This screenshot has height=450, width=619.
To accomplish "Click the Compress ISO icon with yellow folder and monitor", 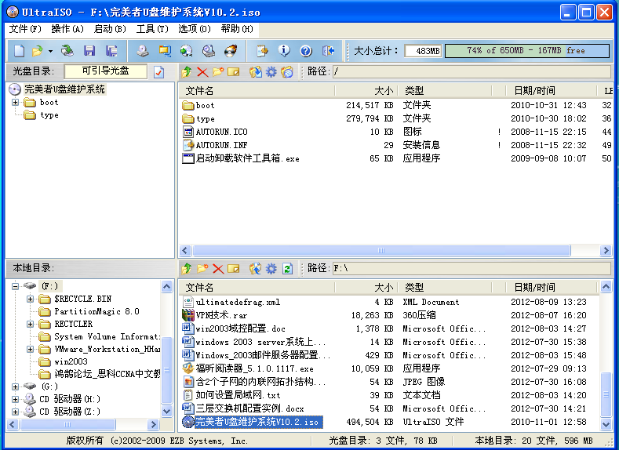I will point(165,50).
